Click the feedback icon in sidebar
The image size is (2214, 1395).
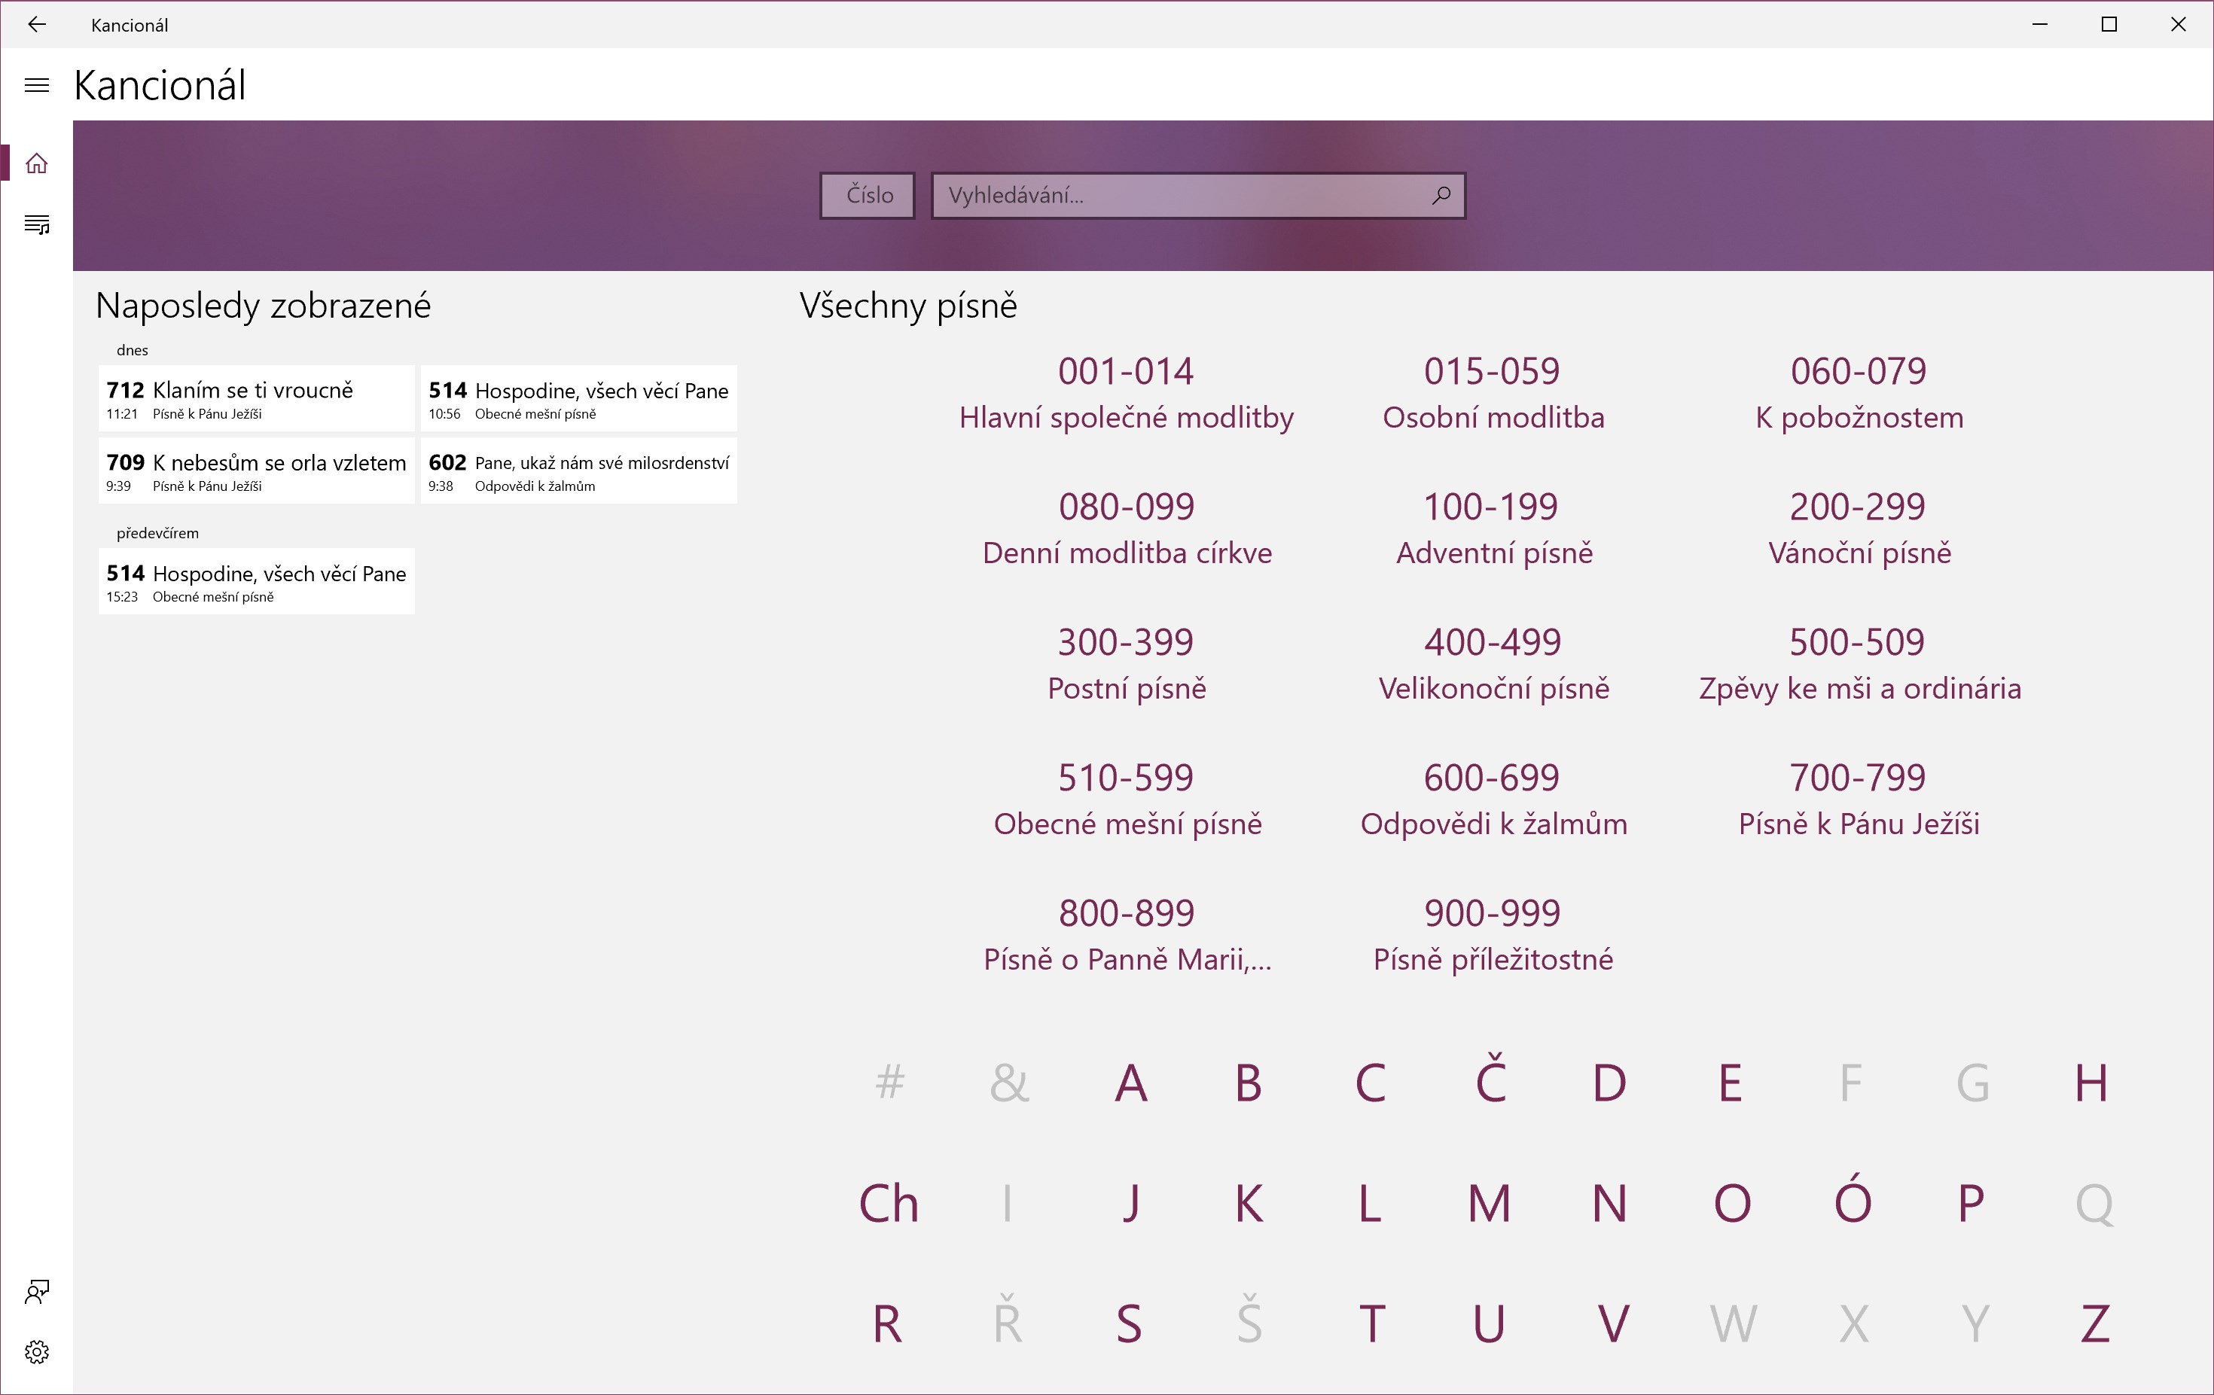pos(37,1291)
